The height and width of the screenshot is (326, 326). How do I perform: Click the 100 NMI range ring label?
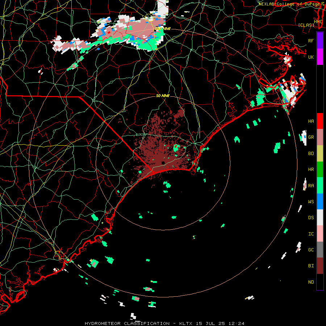click(163, 29)
